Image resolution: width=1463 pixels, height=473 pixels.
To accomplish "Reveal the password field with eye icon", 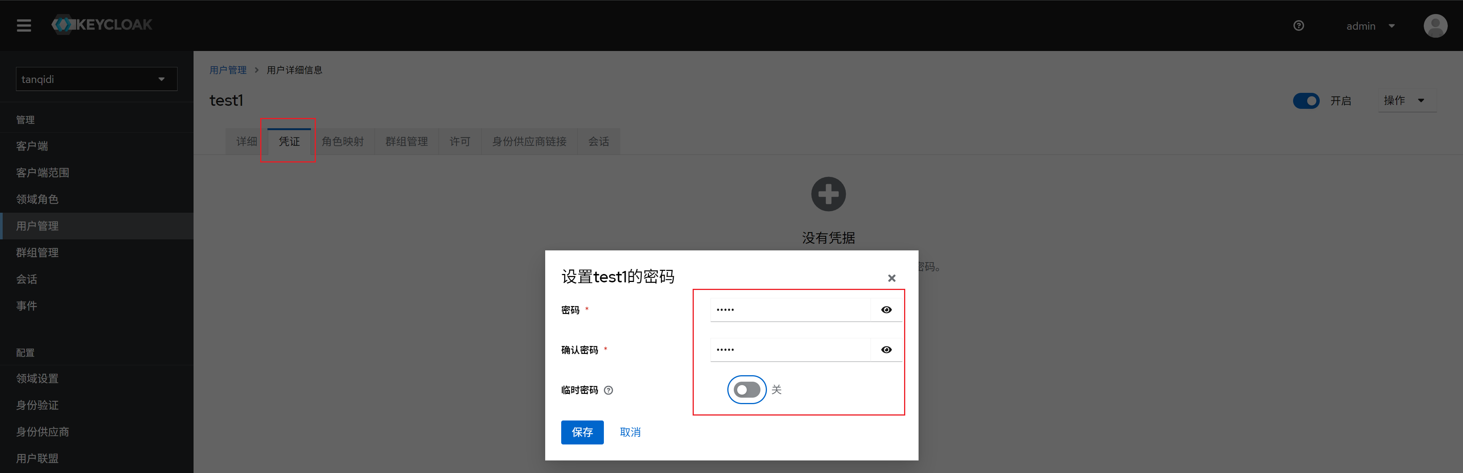I will tap(886, 310).
